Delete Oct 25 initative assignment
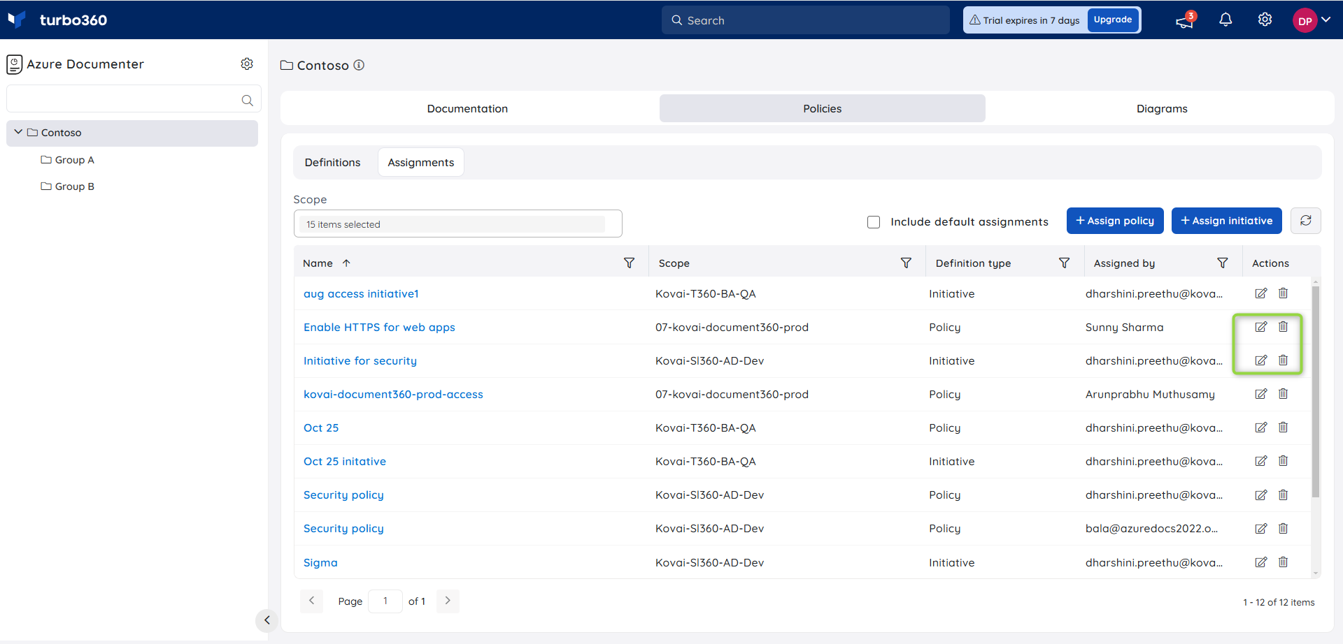 1283,461
